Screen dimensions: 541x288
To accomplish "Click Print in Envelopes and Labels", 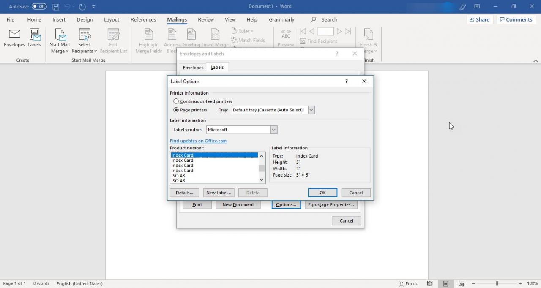I will pos(197,204).
